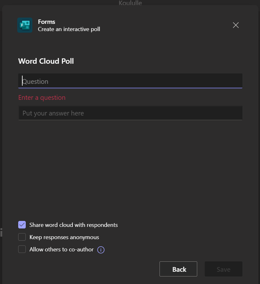Click the Microsoft Forms app icon
This screenshot has width=260, height=284.
(25, 25)
